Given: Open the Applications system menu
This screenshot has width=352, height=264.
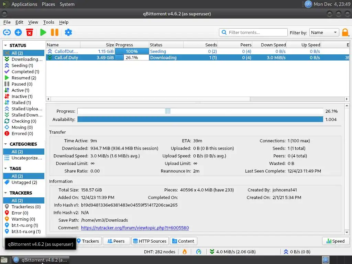Looking at the screenshot, I should point(24,4).
